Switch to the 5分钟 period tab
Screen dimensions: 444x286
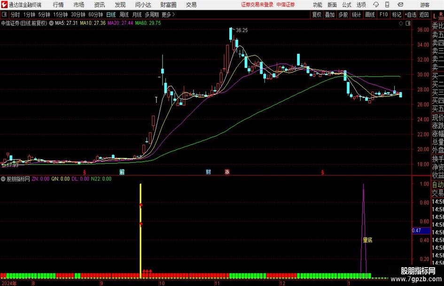[x=44, y=15]
